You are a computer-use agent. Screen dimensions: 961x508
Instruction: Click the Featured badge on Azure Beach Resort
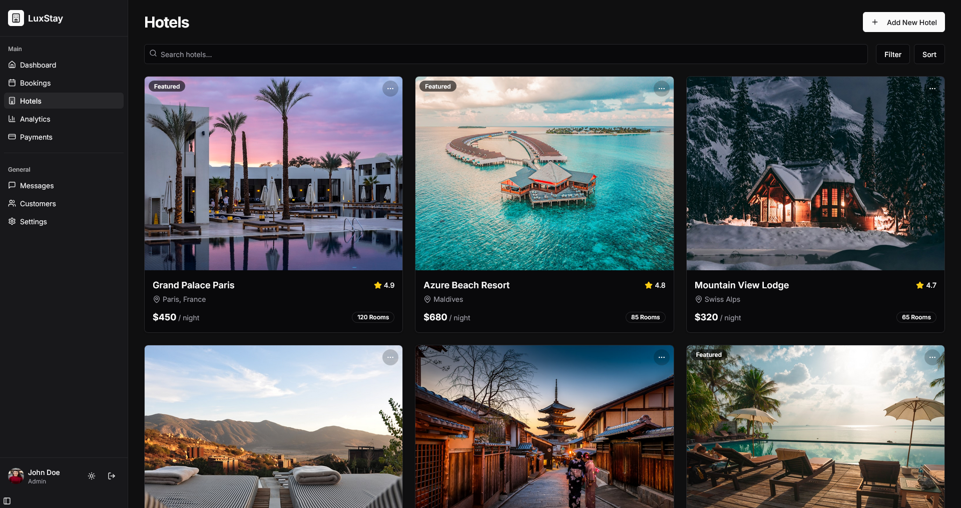[437, 86]
